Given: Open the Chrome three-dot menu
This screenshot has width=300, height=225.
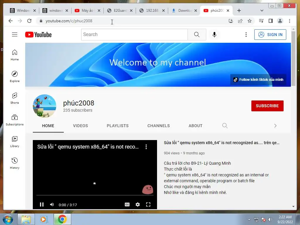Looking at the screenshot, I should click(x=289, y=21).
